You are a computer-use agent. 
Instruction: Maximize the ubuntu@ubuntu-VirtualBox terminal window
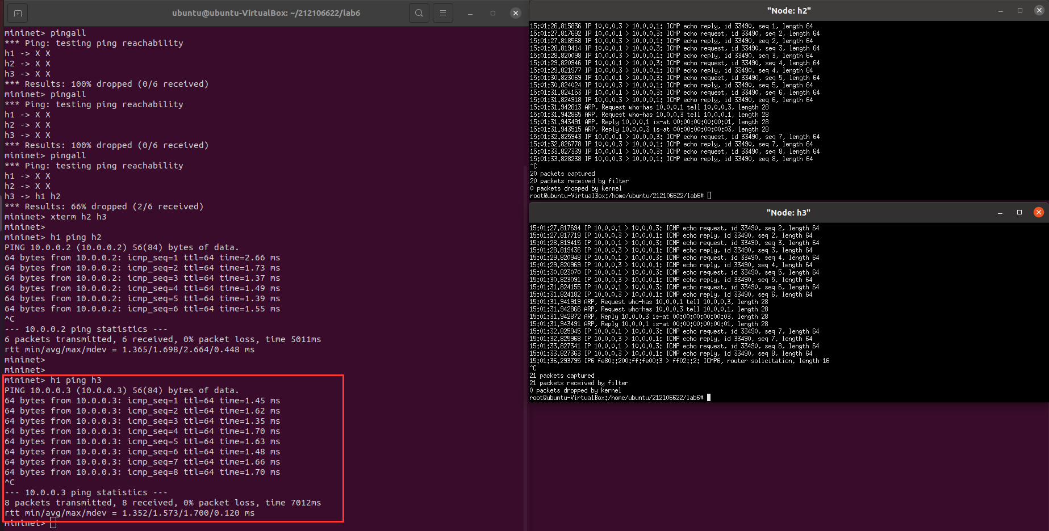[x=493, y=13]
